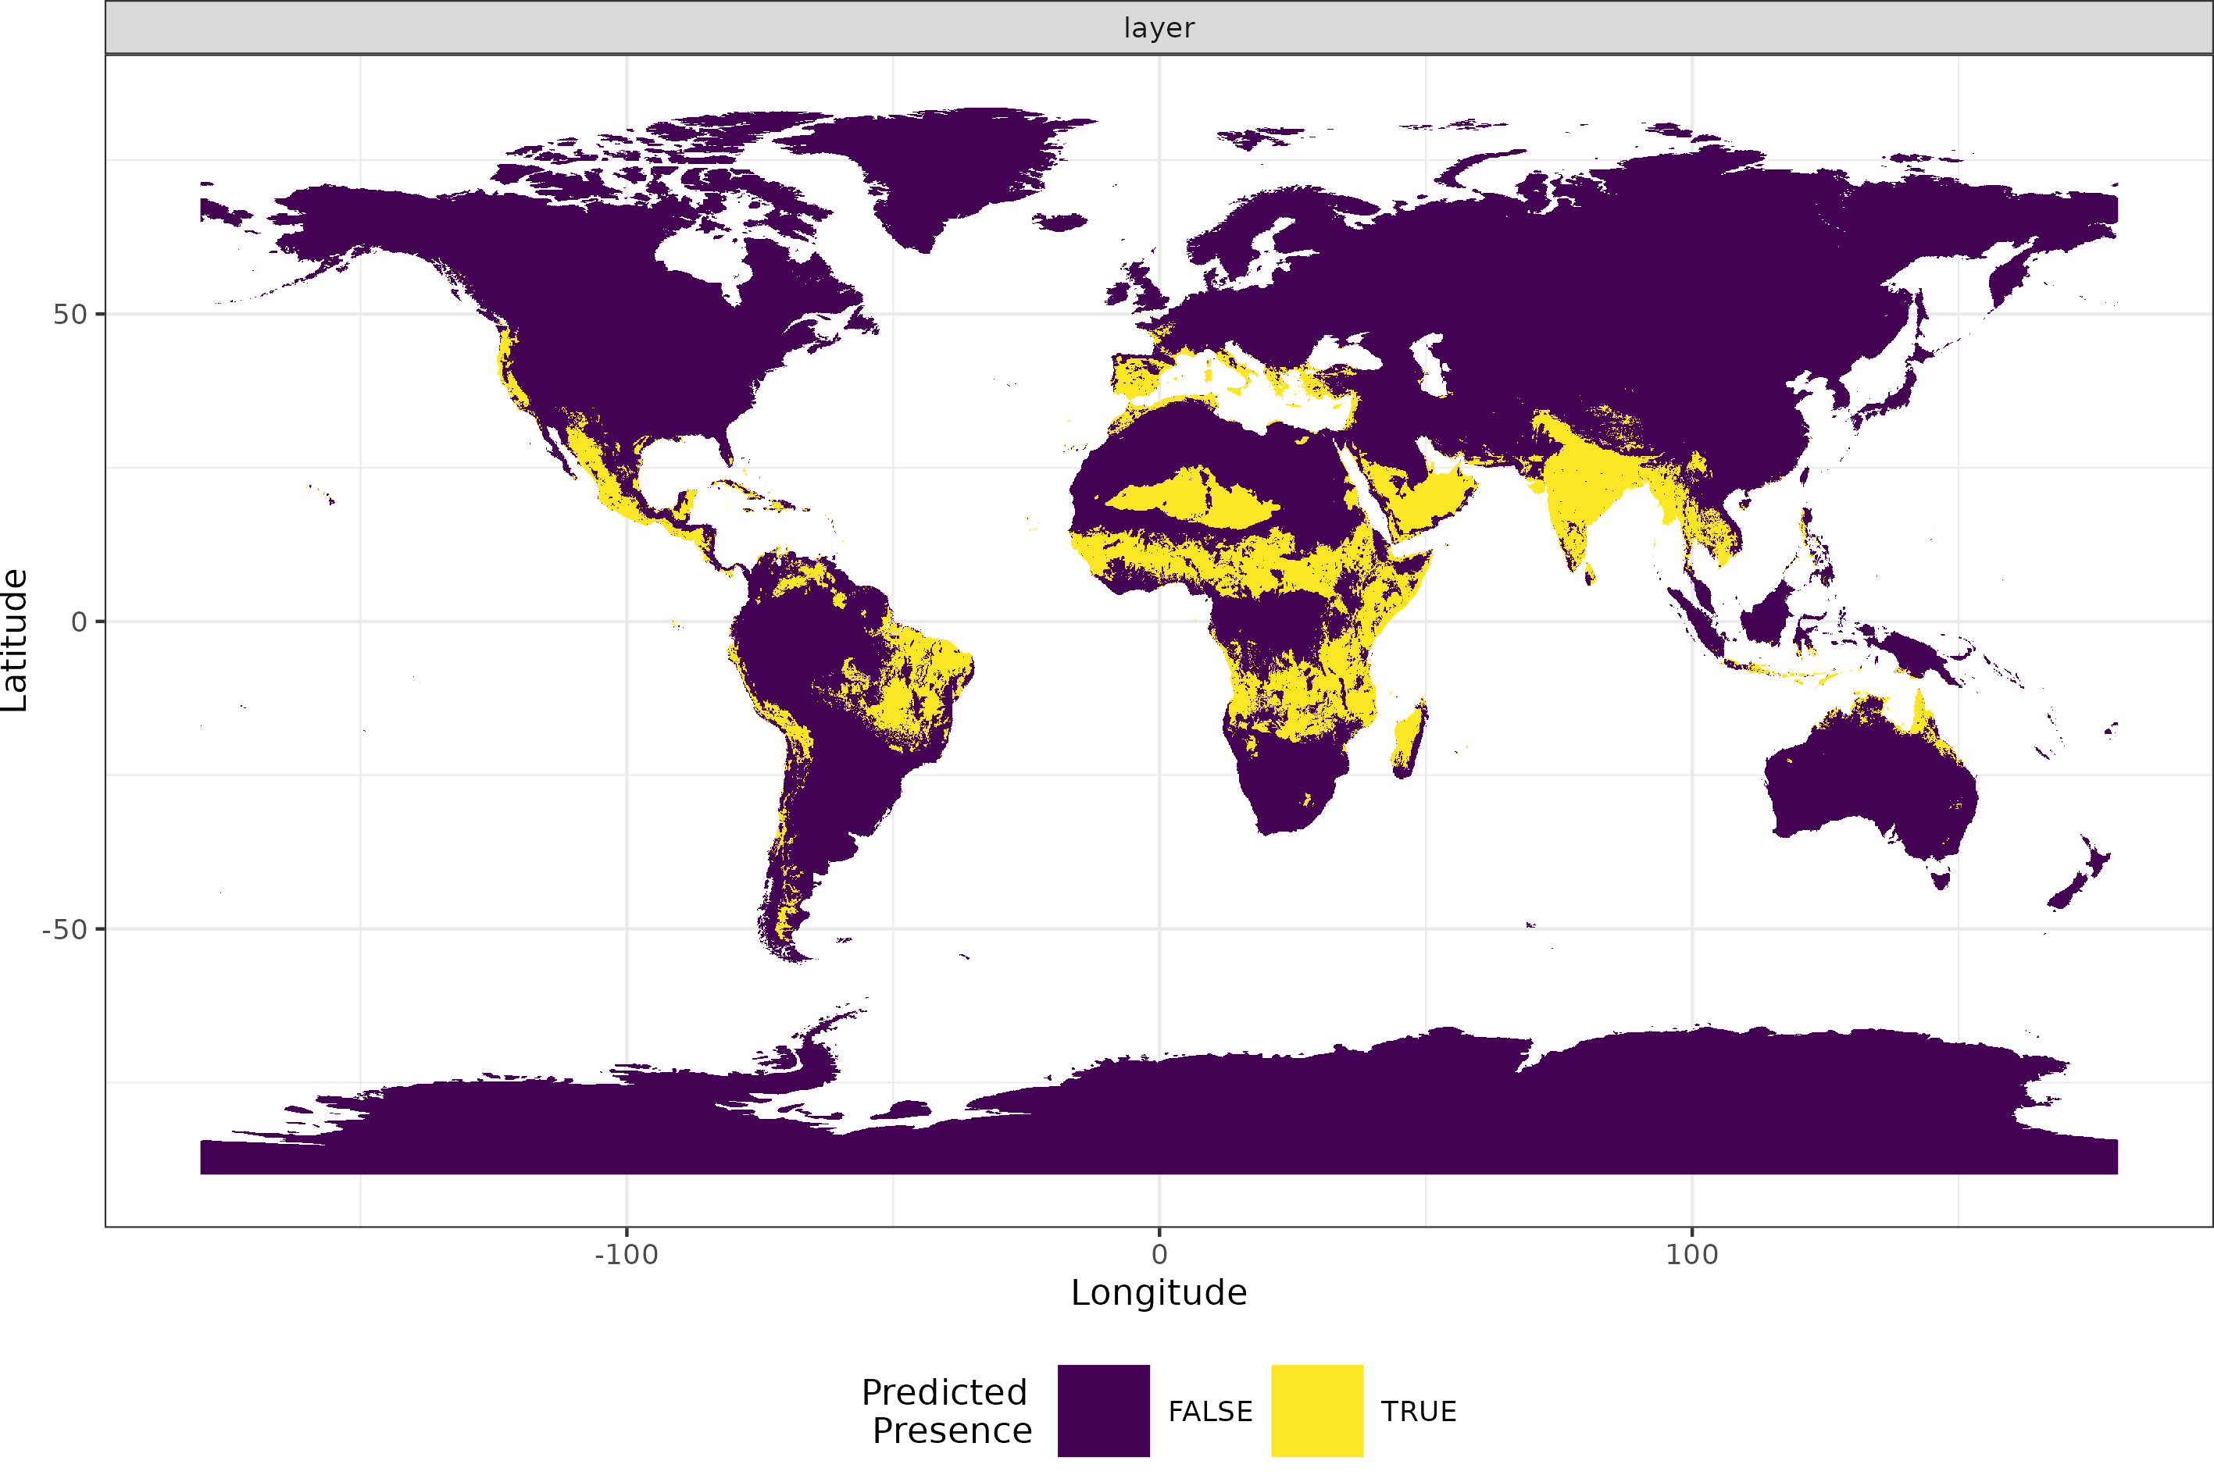Viewport: 2214px width, 1475px height.
Task: Click the 'Longitude' axis title
Action: click(x=1159, y=1292)
